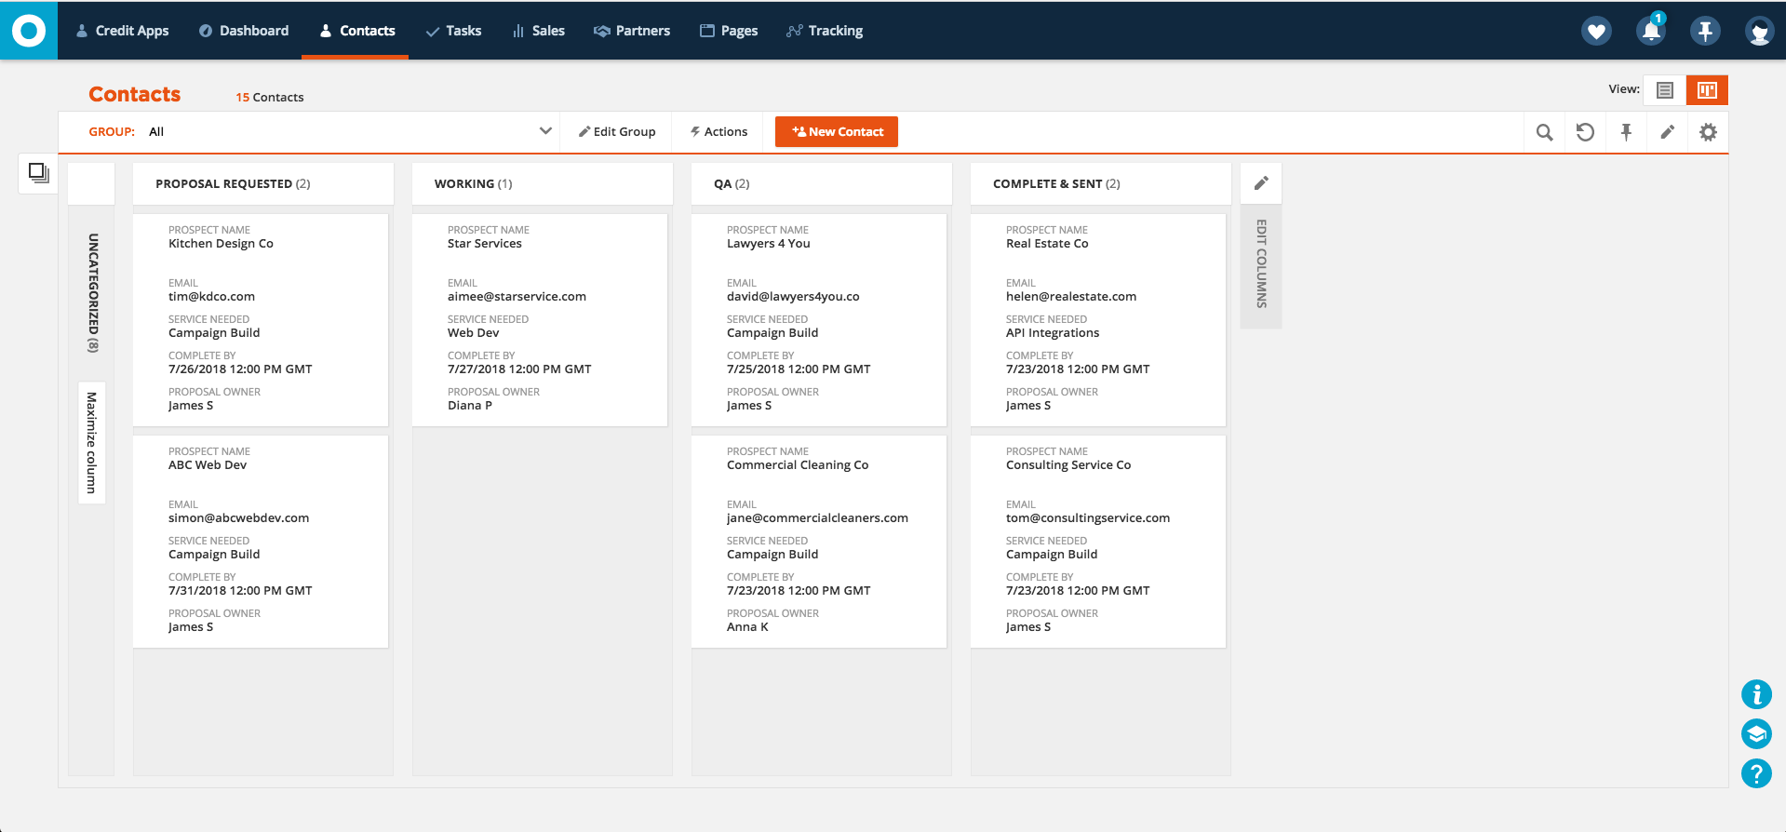Toggle the multi-select cards icon
This screenshot has height=832, width=1786.
(x=38, y=172)
